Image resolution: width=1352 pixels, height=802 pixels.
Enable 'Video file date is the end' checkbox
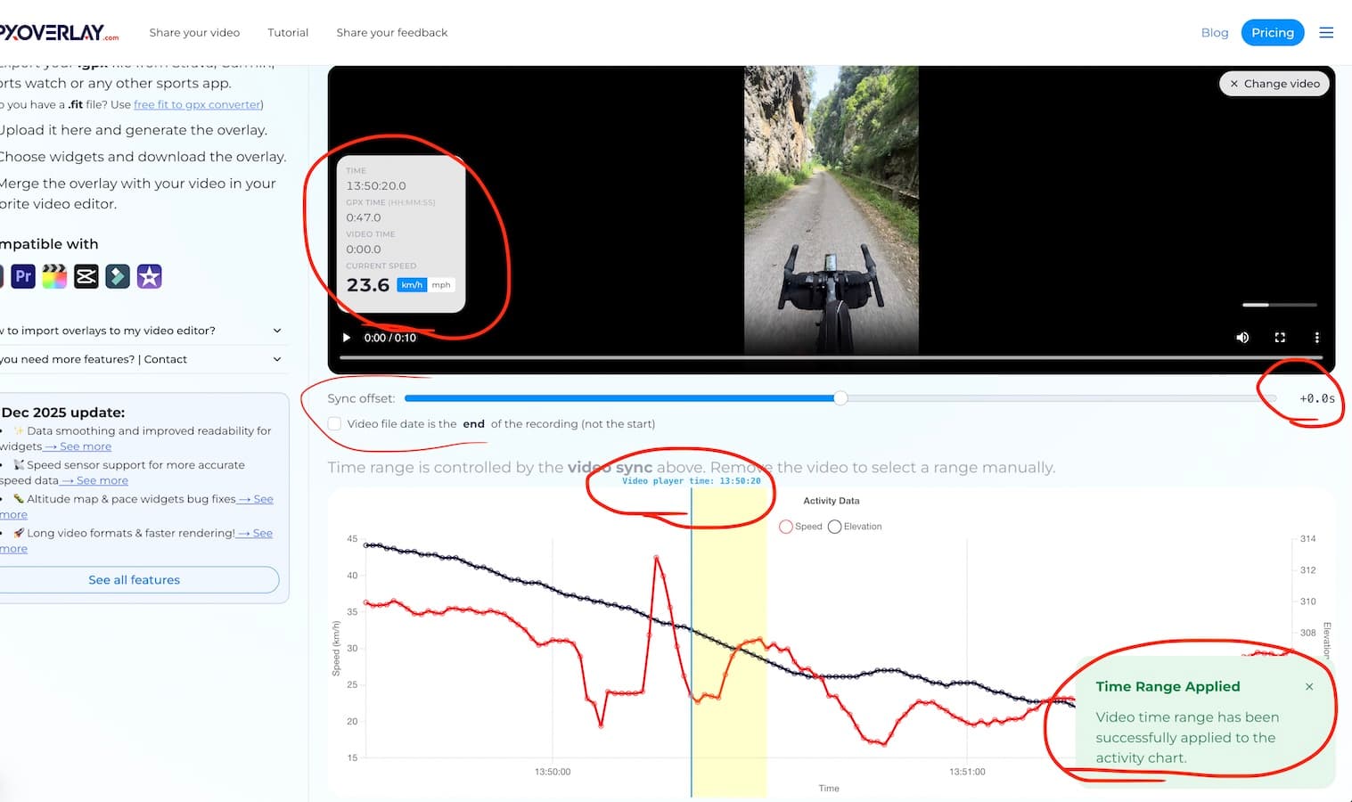coord(334,424)
